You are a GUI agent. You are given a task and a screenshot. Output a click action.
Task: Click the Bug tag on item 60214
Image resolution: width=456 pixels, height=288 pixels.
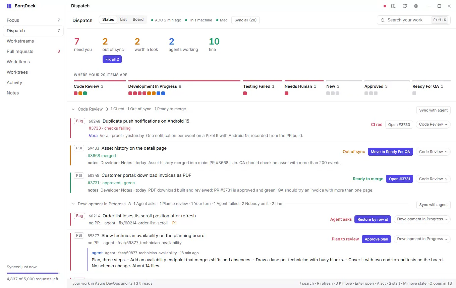79,216
